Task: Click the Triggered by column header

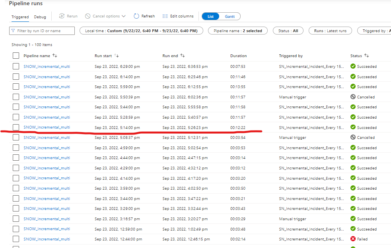Action: (291, 56)
